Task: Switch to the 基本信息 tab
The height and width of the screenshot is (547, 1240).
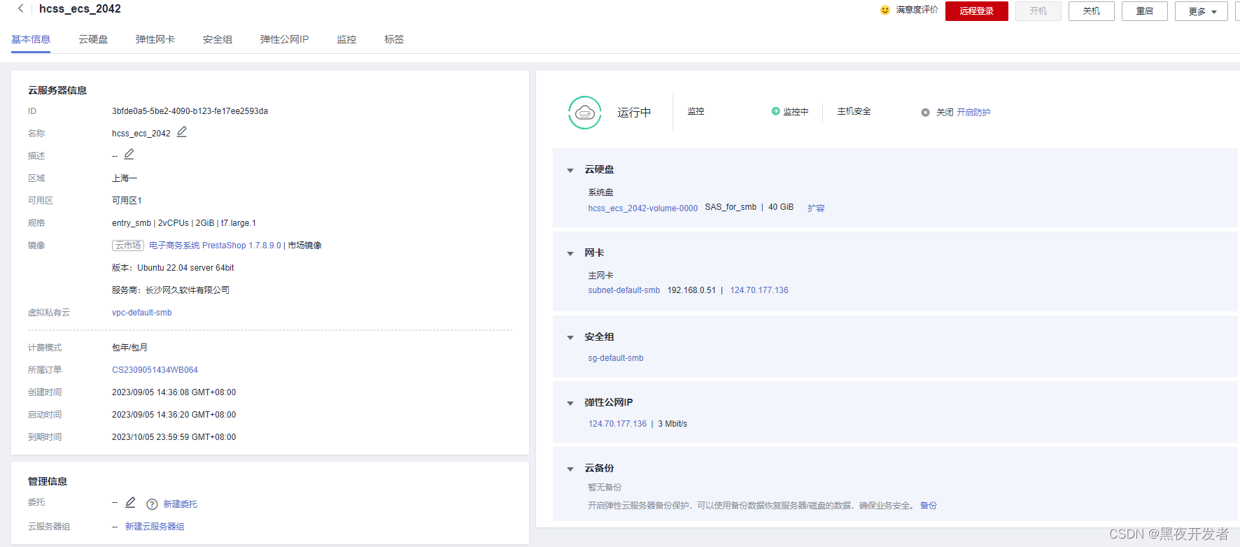Action: click(x=31, y=39)
